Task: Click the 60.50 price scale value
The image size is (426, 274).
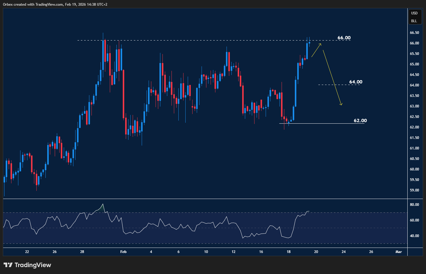Action: [x=414, y=159]
